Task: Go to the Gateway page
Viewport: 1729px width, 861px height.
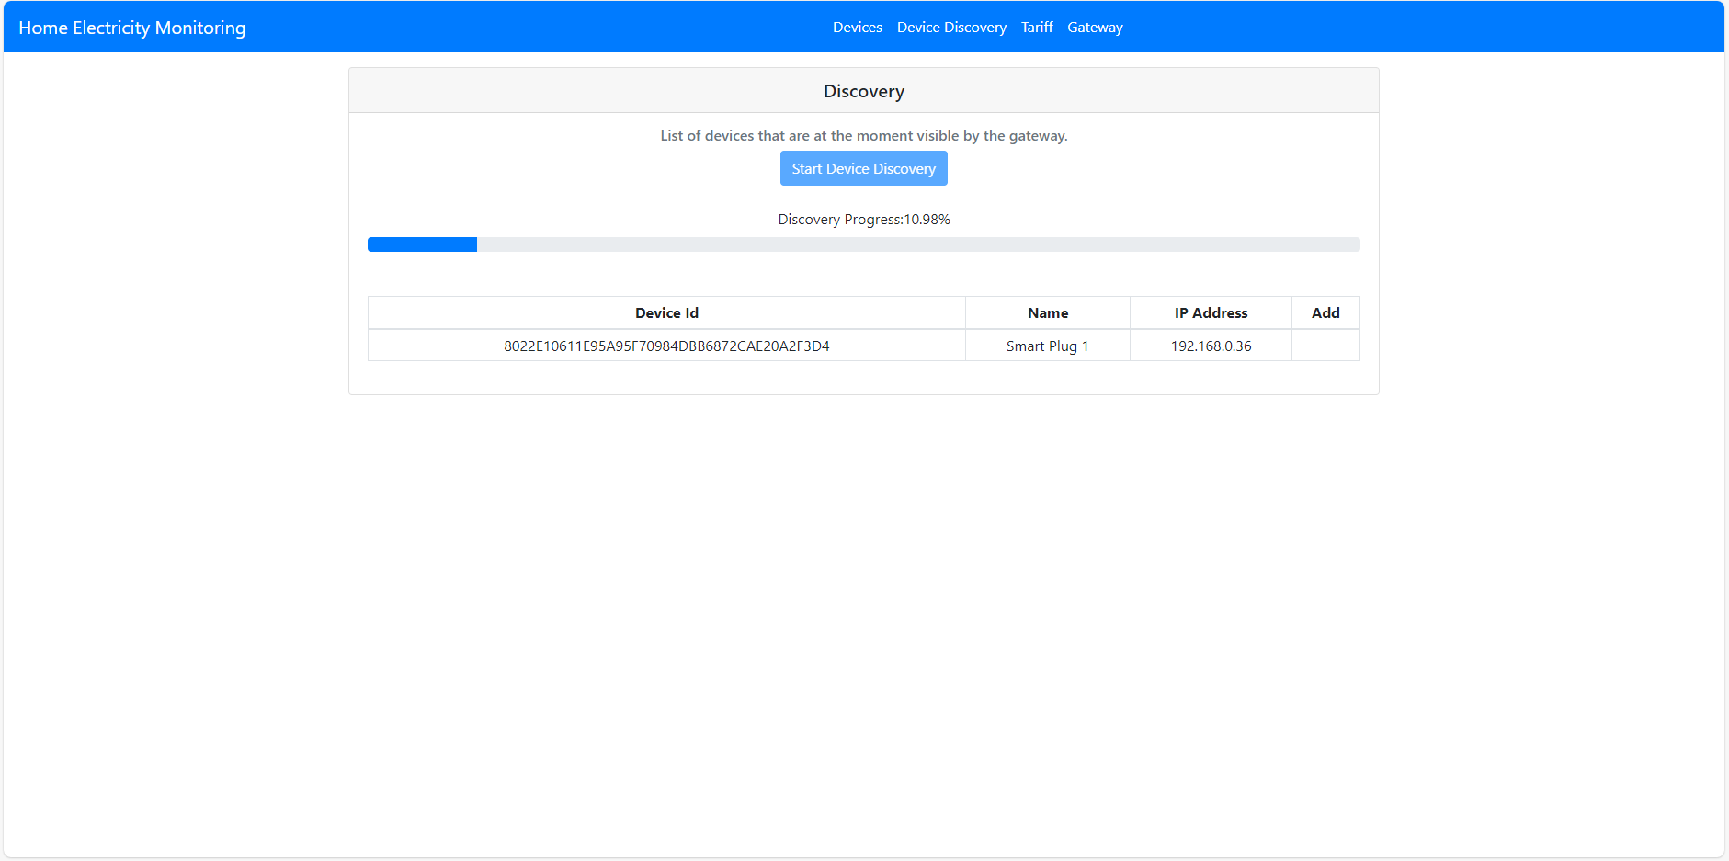Action: (x=1095, y=27)
